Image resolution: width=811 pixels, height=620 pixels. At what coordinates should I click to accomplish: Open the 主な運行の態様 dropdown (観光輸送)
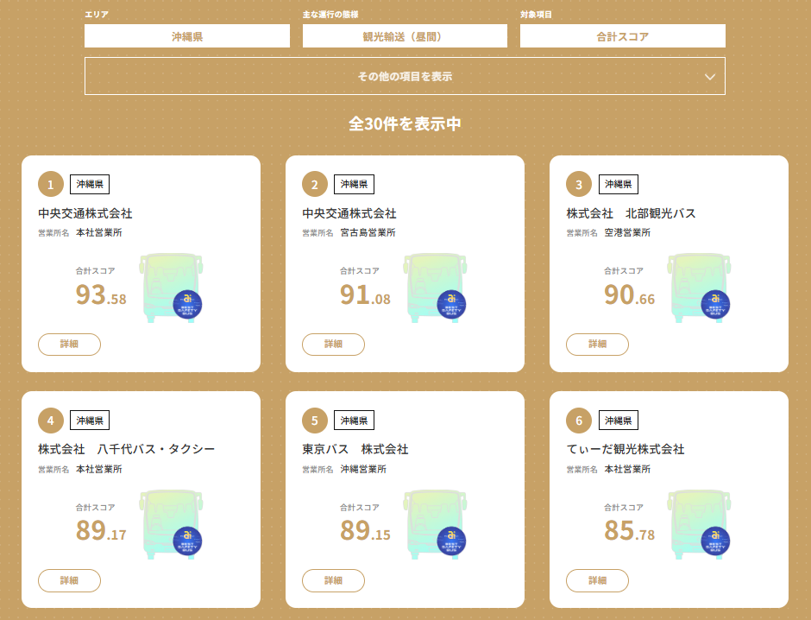click(405, 36)
